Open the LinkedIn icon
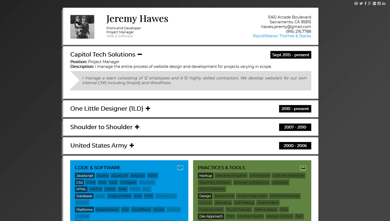Image resolution: width=390 pixels, height=221 pixels. (383, 3)
